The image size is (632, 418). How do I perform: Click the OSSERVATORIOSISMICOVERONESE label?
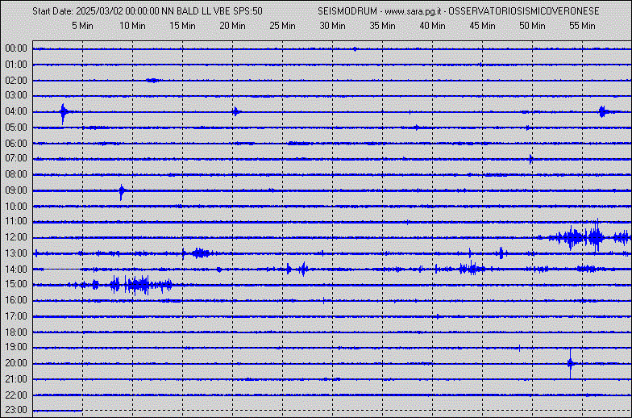click(524, 11)
